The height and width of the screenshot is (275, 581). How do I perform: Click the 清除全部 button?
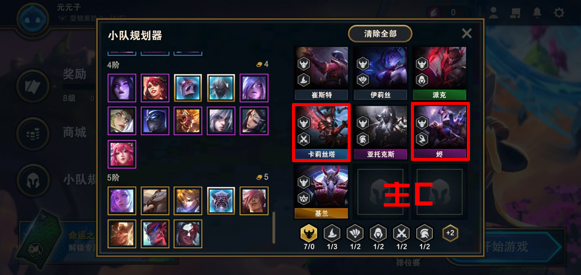point(380,34)
